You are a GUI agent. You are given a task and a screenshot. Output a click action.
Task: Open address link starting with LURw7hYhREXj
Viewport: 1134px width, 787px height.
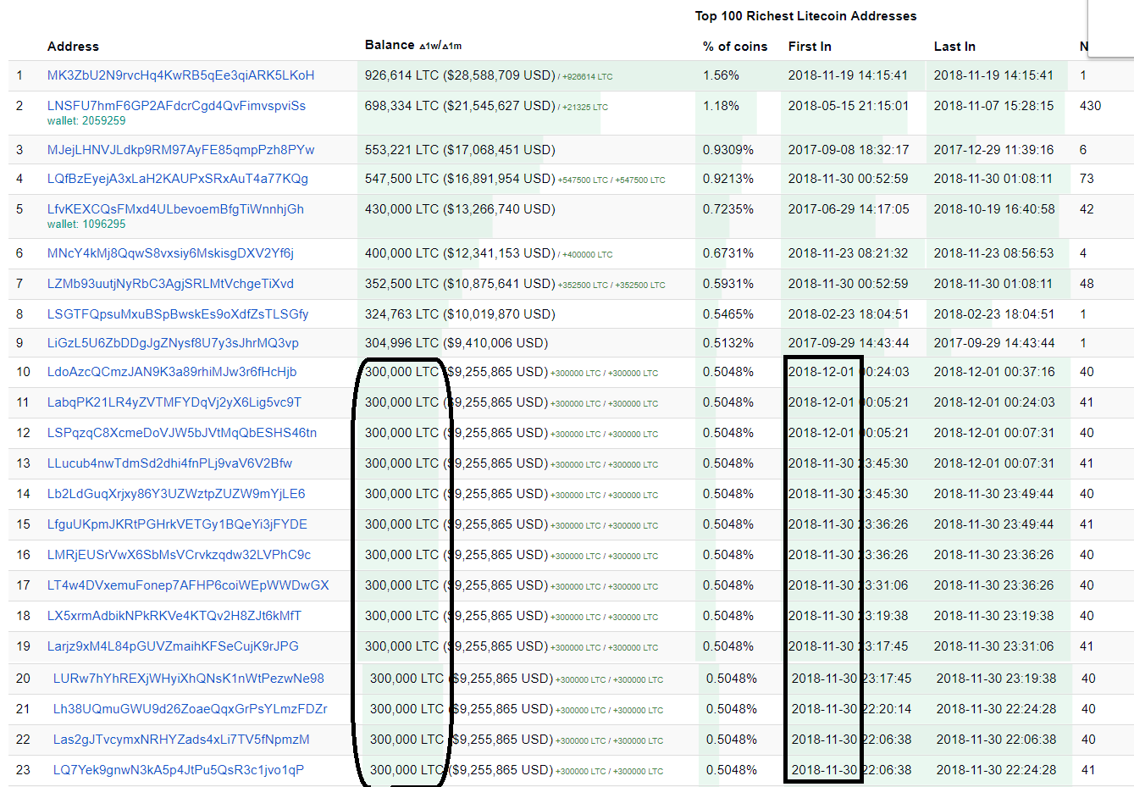(x=189, y=679)
